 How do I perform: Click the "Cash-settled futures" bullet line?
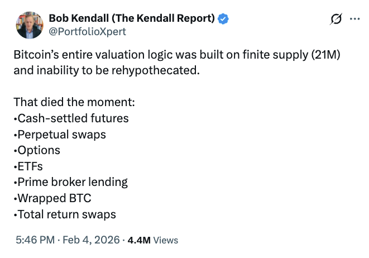[x=71, y=118]
